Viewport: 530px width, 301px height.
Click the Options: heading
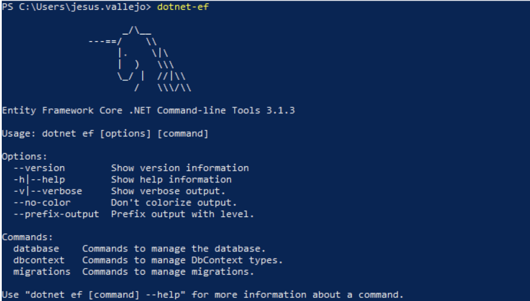[x=25, y=157]
